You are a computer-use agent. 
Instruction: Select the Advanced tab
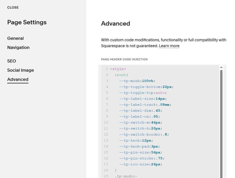click(x=18, y=80)
